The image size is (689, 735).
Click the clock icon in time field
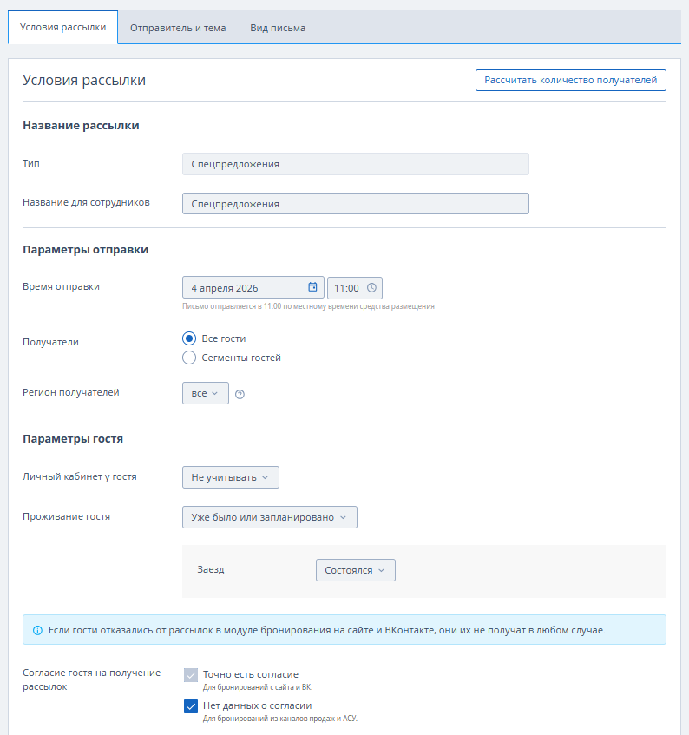coord(371,288)
